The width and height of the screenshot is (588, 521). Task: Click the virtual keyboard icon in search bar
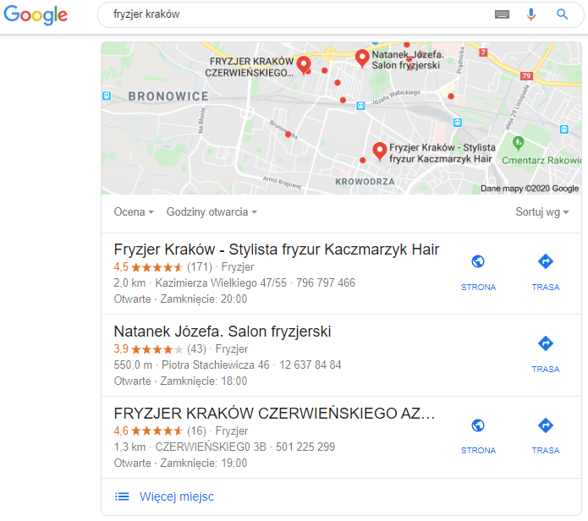[x=502, y=14]
